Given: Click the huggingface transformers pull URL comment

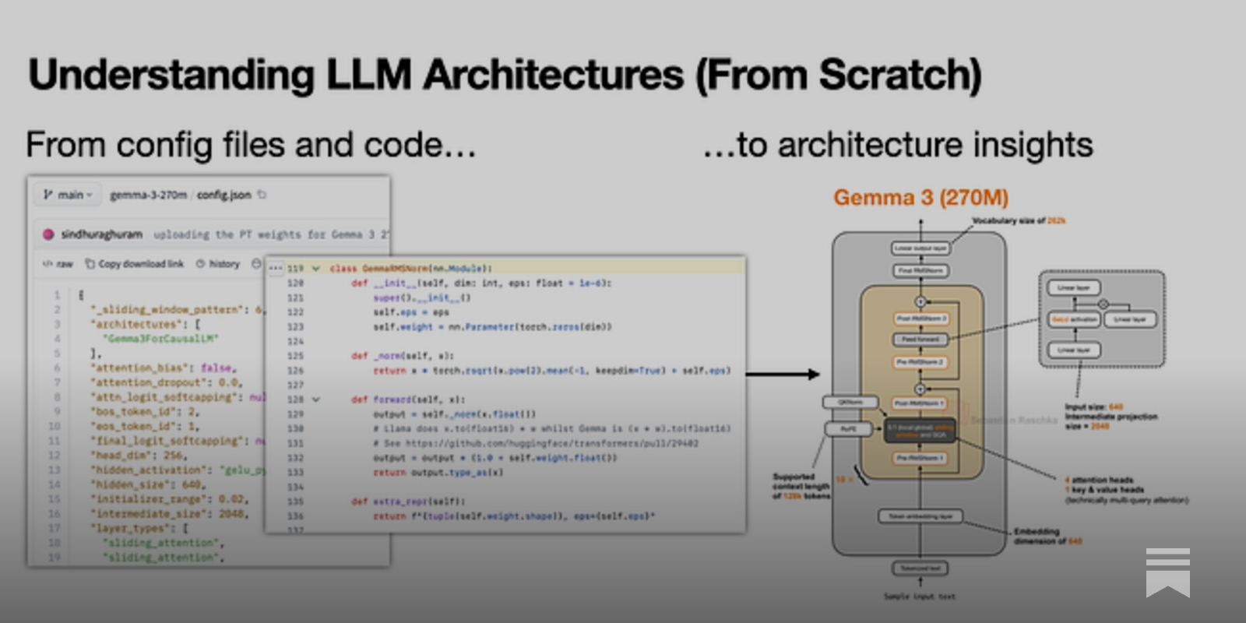Looking at the screenshot, I should [536, 443].
